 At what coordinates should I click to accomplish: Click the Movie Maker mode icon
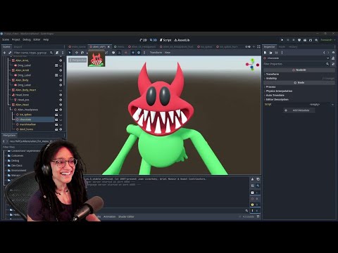click(x=316, y=40)
